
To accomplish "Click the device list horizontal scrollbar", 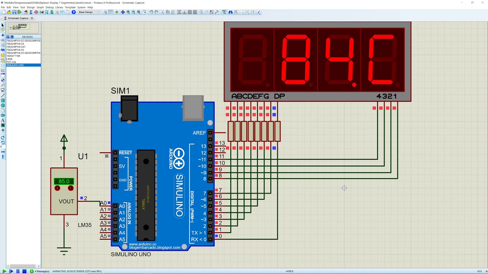I will point(23,266).
